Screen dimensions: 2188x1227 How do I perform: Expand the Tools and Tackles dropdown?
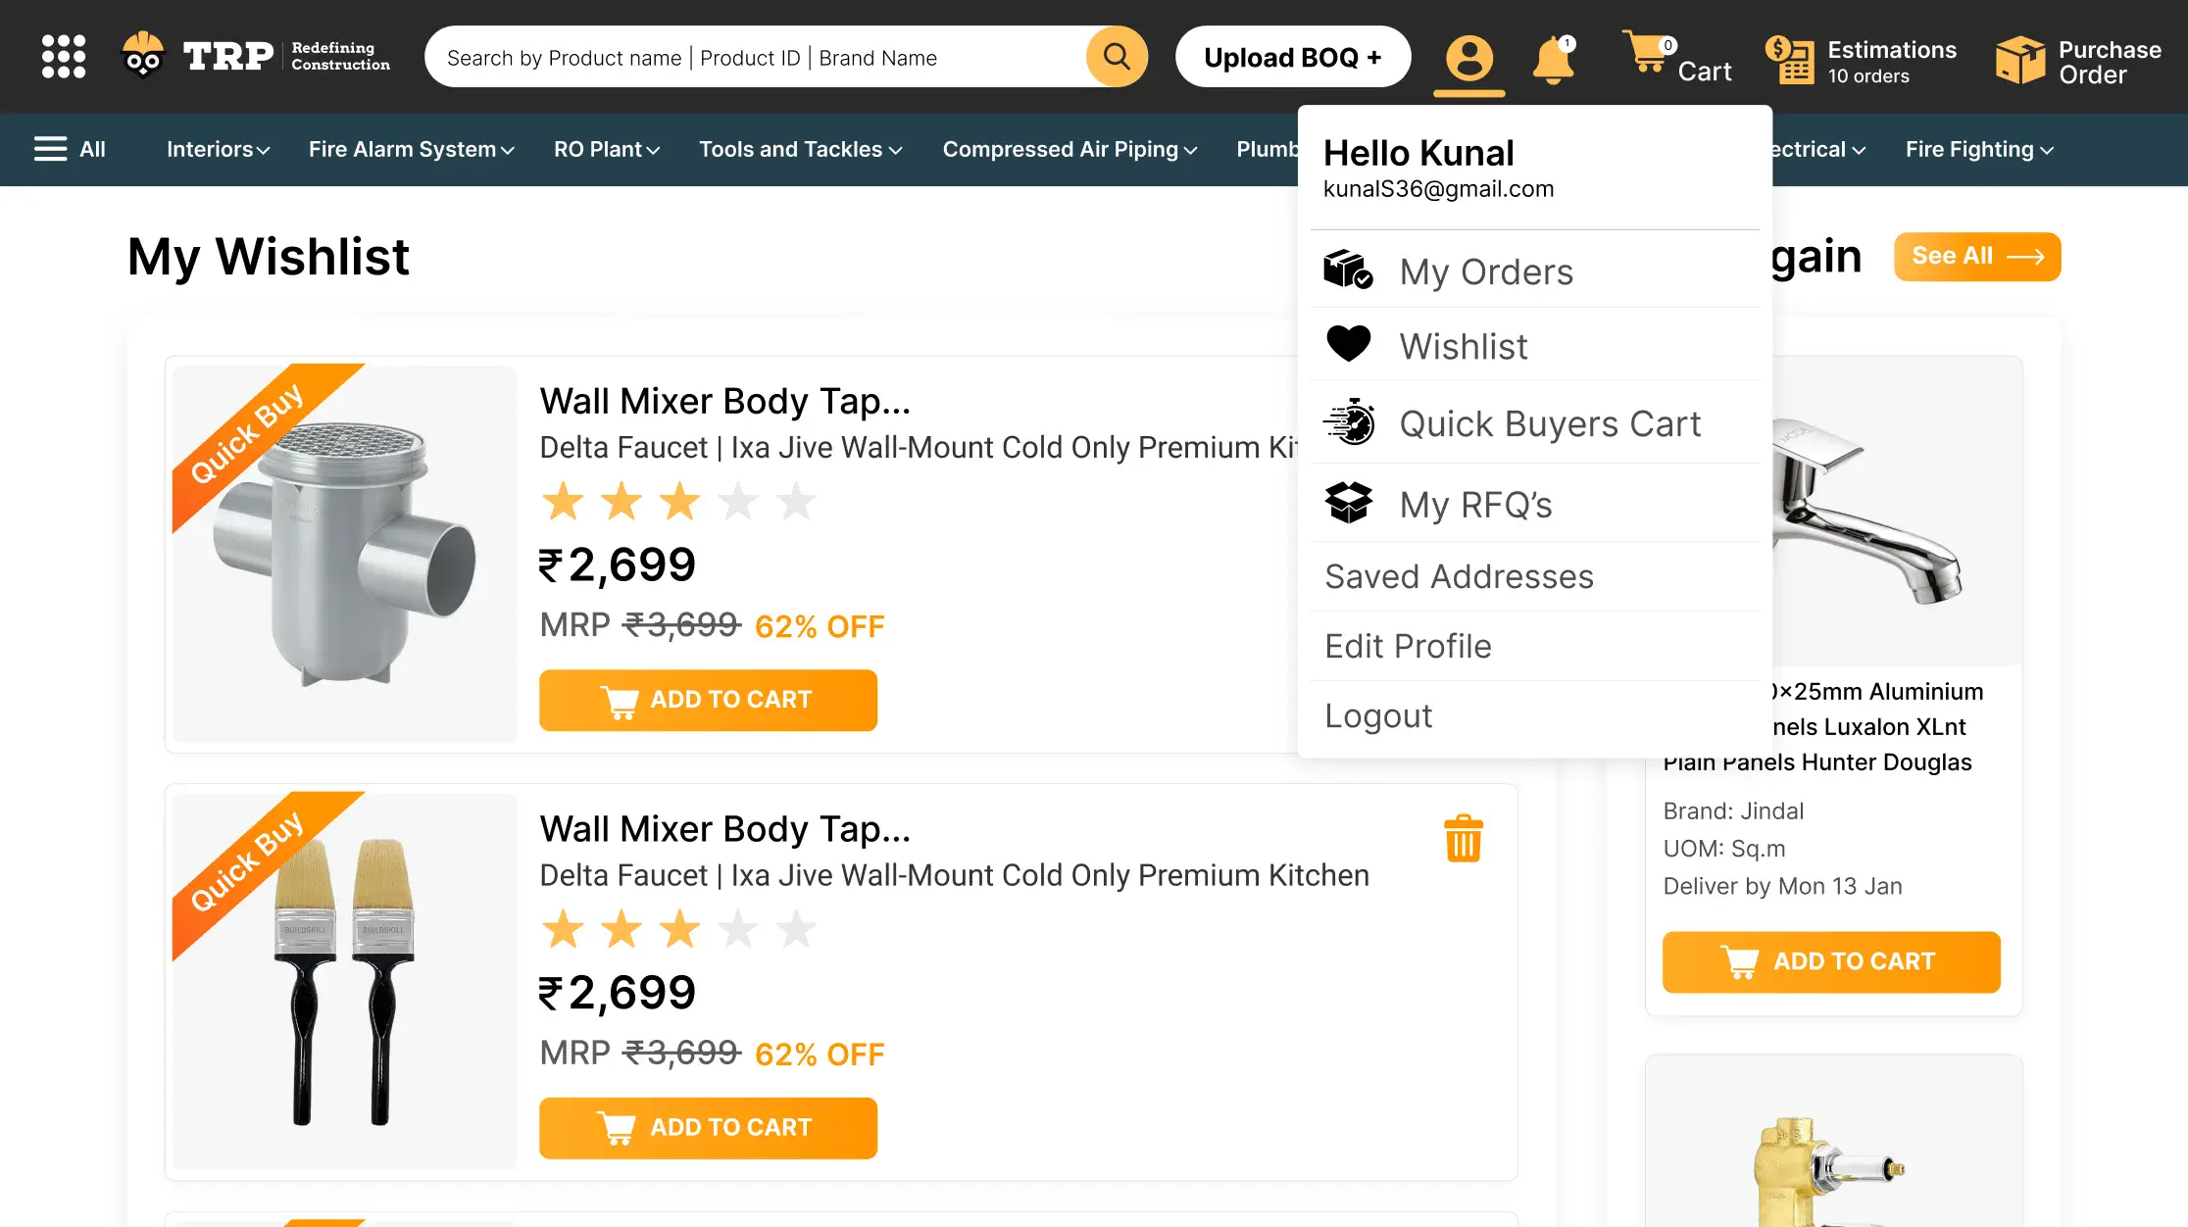[x=800, y=149]
